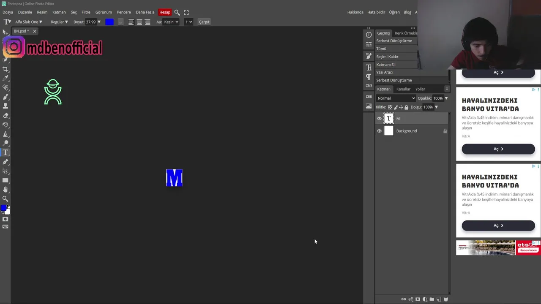Click the red Hesap button
The height and width of the screenshot is (304, 541).
(165, 12)
